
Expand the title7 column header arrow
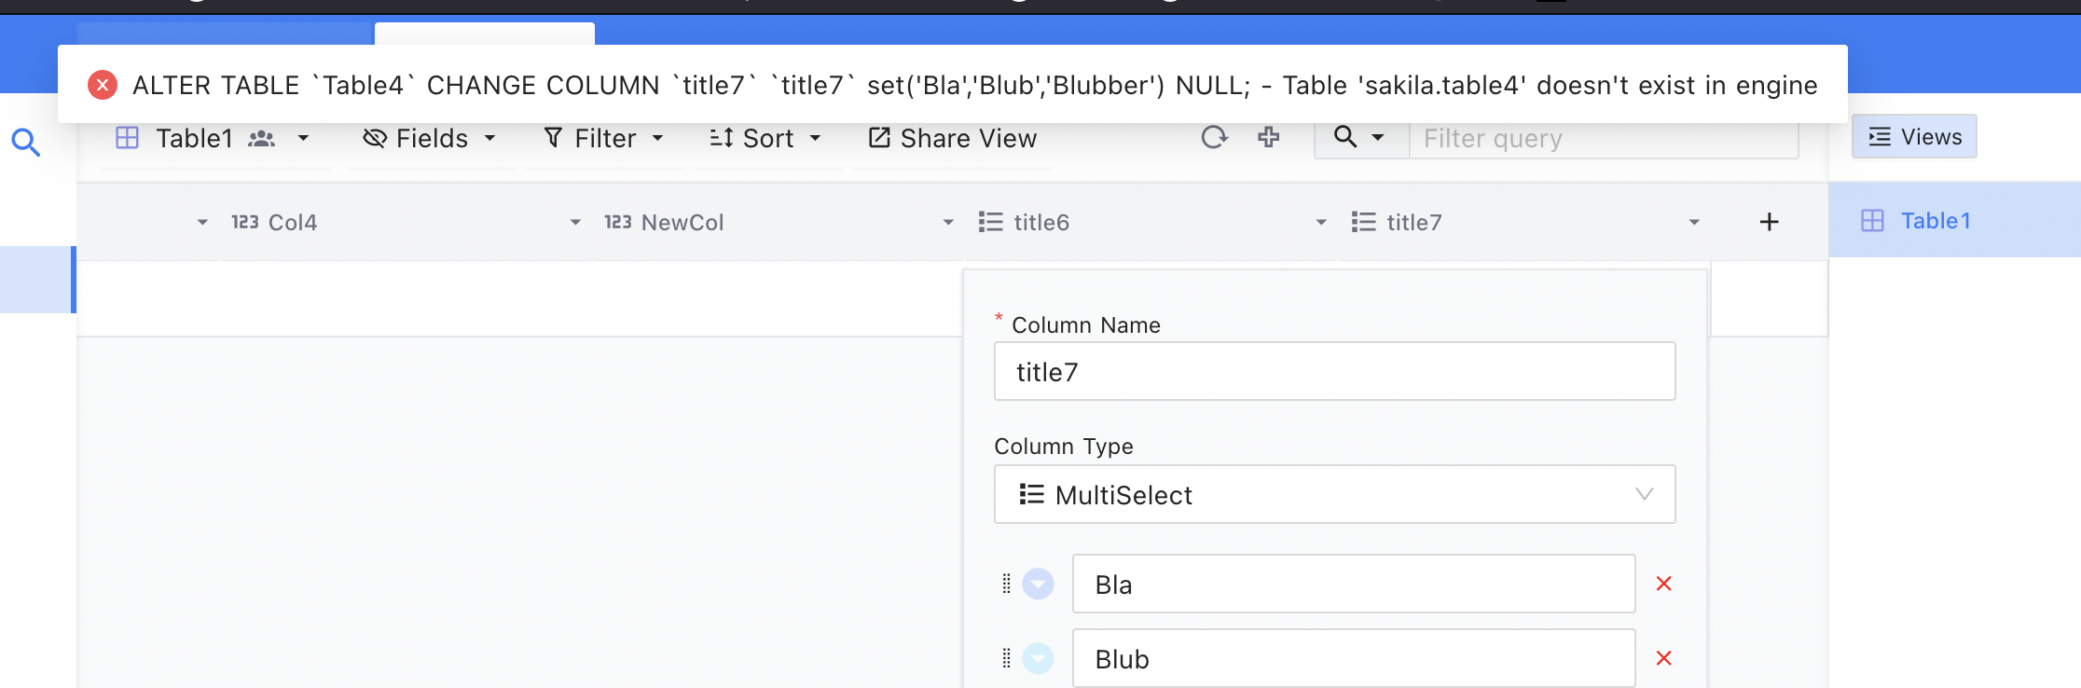(x=1694, y=222)
